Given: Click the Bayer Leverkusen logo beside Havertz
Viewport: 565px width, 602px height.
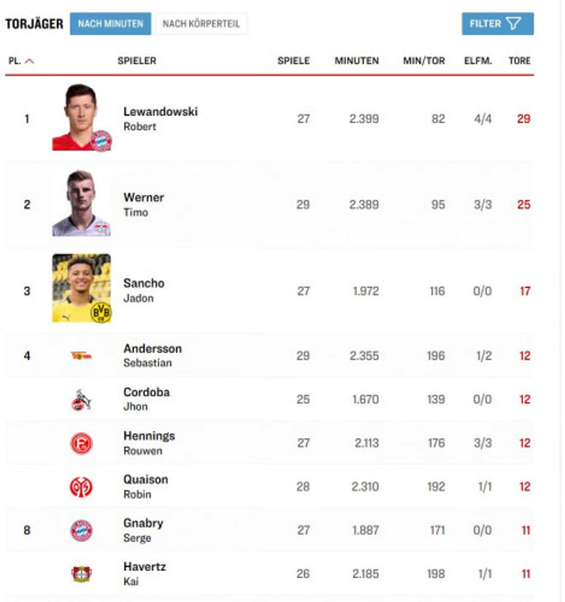Looking at the screenshot, I should [81, 574].
